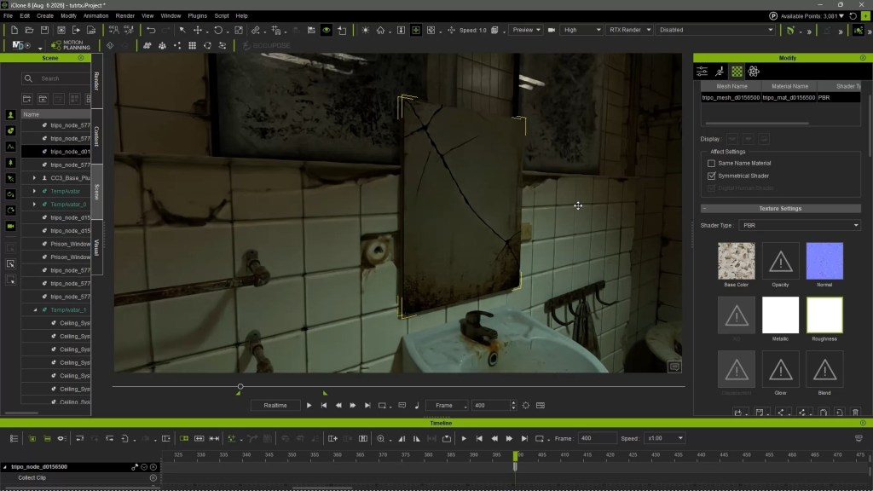Screen dimensions: 873x491
Task: Select the Base Color texture thumbnail
Action: pyautogui.click(x=736, y=261)
